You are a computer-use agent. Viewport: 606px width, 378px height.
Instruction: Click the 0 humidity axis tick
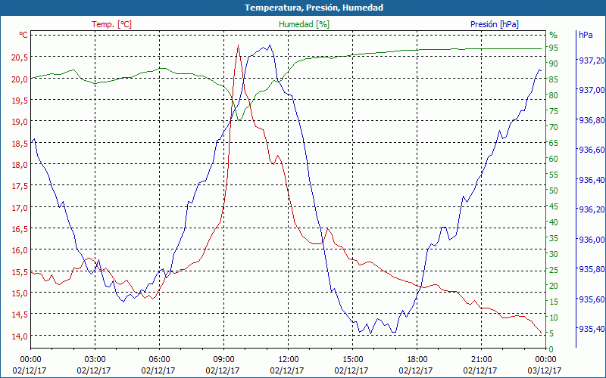551,349
